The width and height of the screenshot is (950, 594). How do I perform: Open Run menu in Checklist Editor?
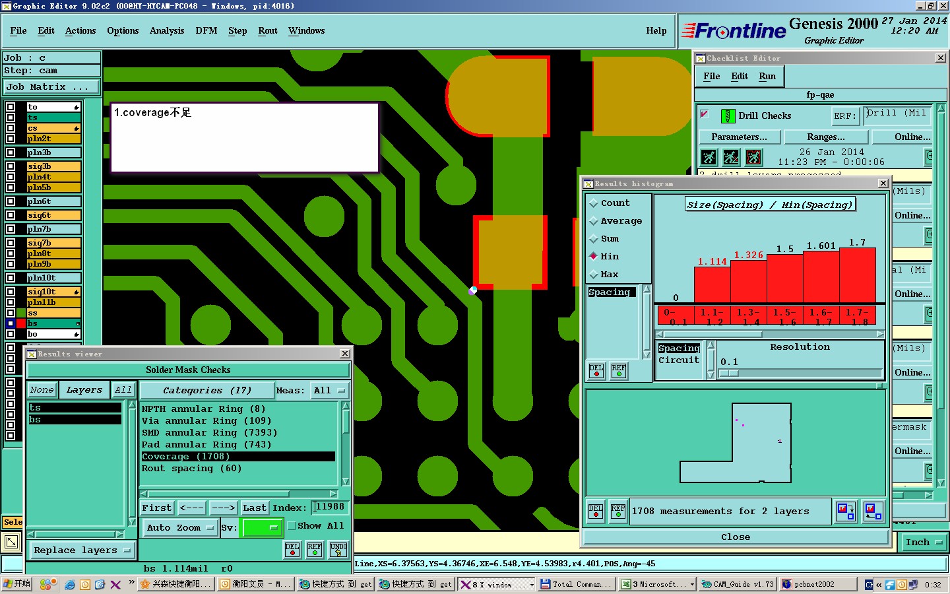pyautogui.click(x=767, y=77)
